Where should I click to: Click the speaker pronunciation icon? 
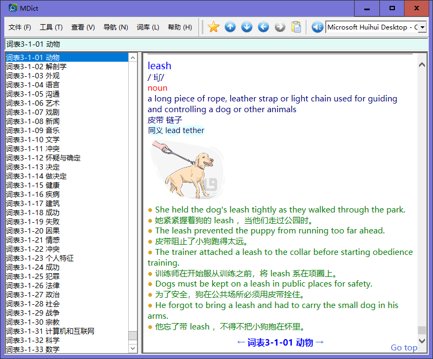(317, 27)
